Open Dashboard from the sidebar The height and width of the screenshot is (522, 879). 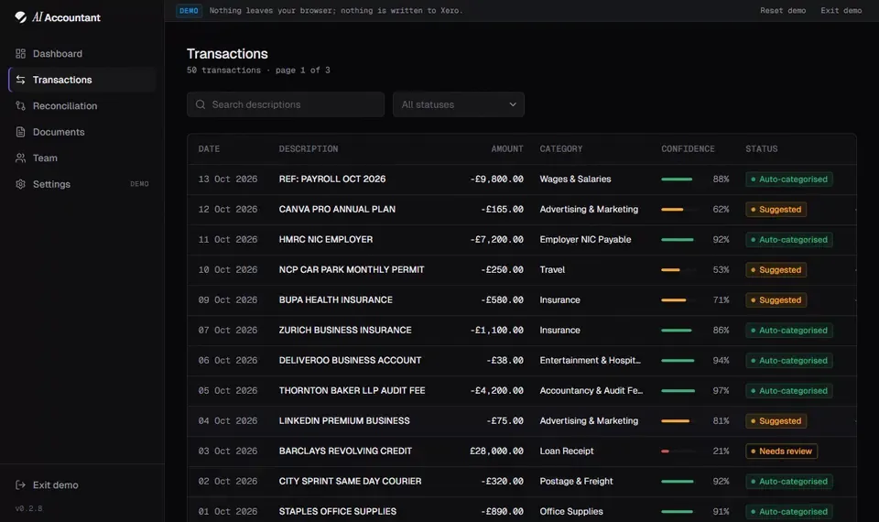point(81,54)
